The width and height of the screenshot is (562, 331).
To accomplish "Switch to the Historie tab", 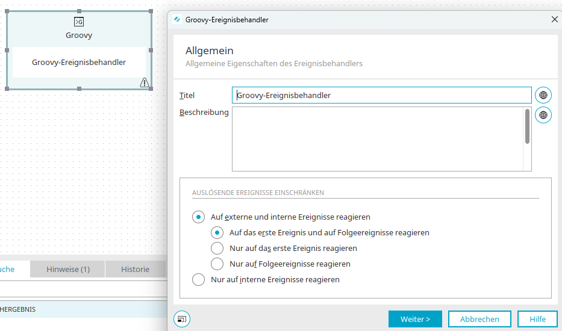I will [135, 269].
